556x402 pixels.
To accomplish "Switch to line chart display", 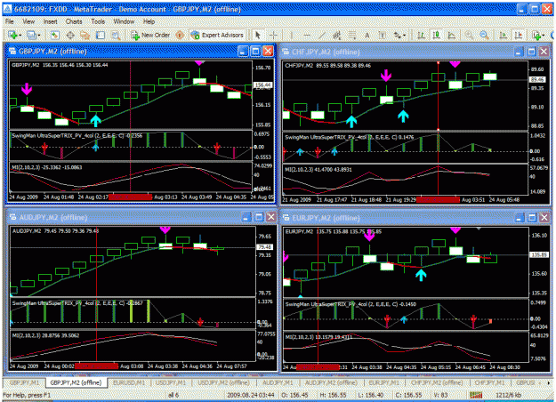I will 451,35.
